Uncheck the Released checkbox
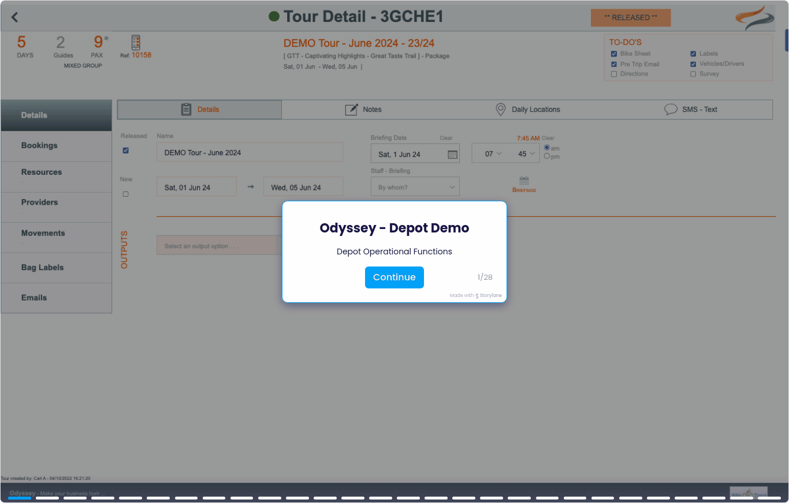789x503 pixels. tap(126, 151)
